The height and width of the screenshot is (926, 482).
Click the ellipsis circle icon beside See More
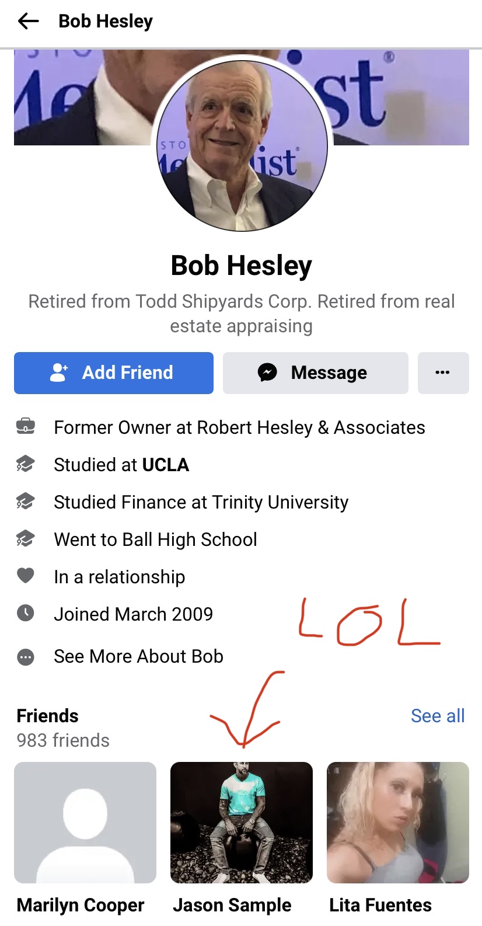pos(25,657)
